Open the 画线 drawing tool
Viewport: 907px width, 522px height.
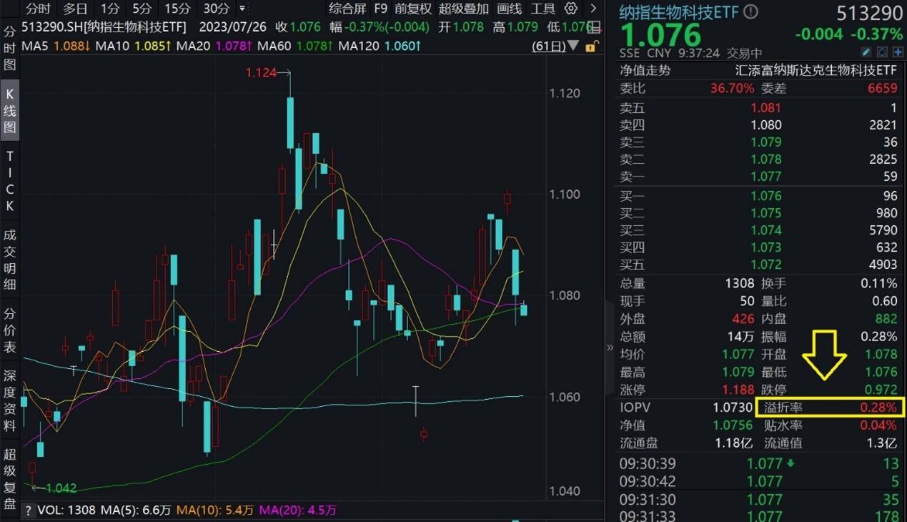507,9
